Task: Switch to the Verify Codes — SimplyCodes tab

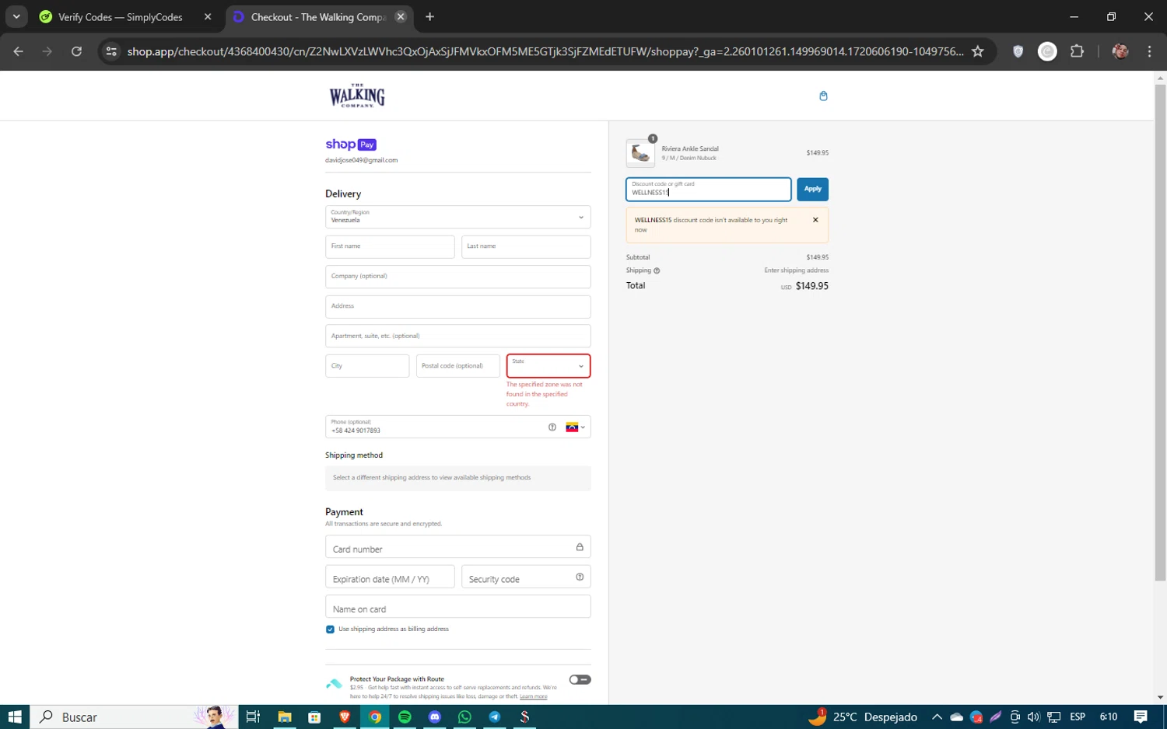Action: tap(121, 17)
